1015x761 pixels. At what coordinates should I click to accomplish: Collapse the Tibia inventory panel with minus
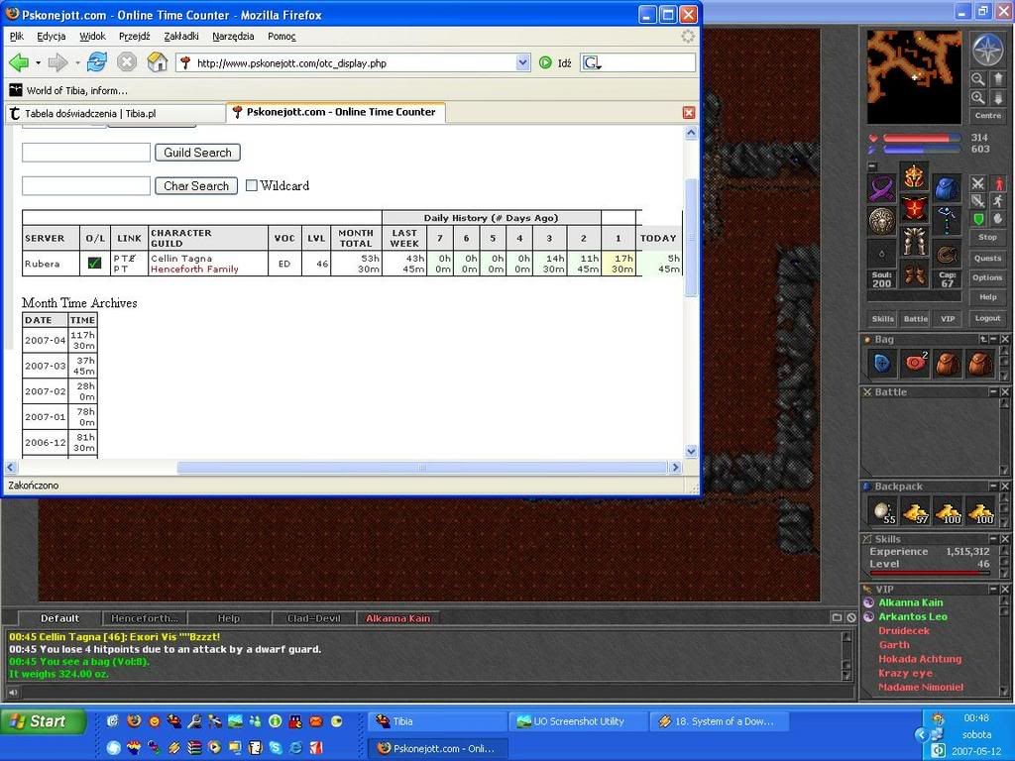coord(872,166)
